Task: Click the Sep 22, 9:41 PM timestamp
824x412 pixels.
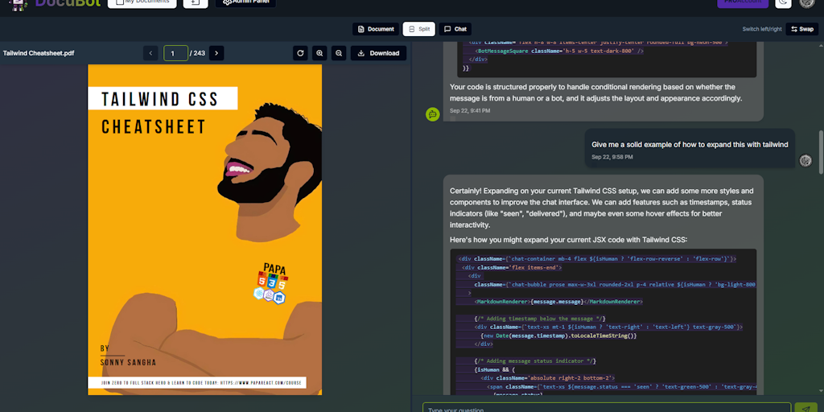Action: 470,111
